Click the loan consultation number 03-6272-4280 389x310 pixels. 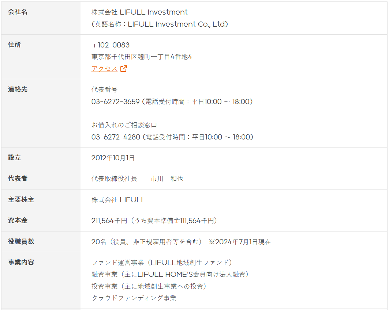116,137
